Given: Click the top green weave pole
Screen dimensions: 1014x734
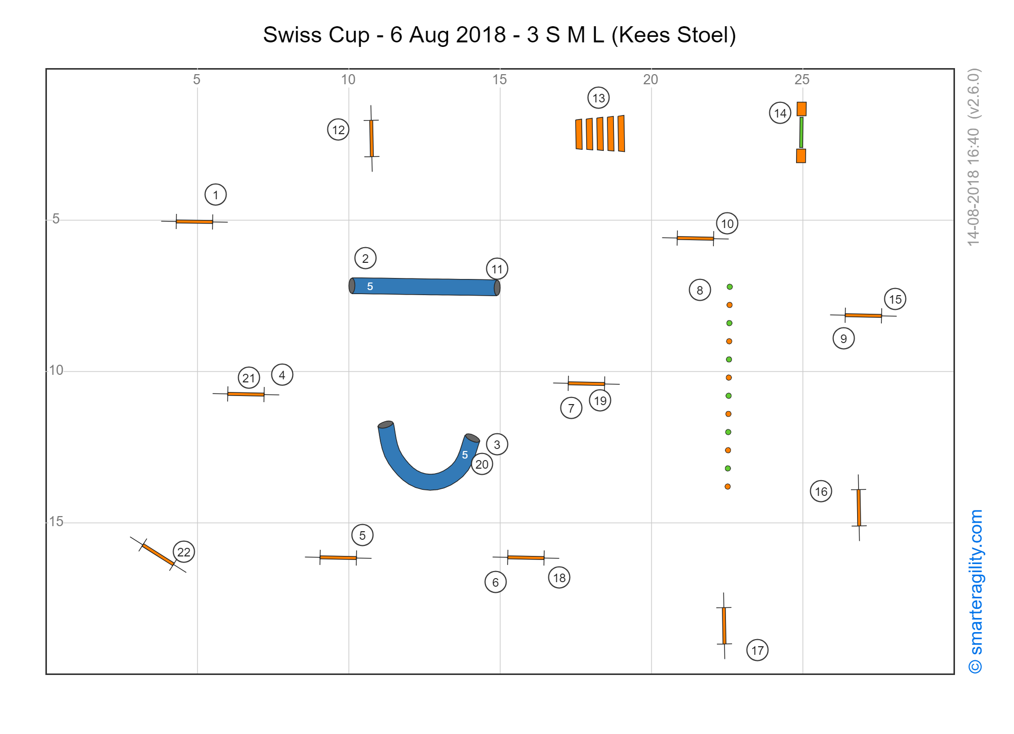Looking at the screenshot, I should 729,287.
